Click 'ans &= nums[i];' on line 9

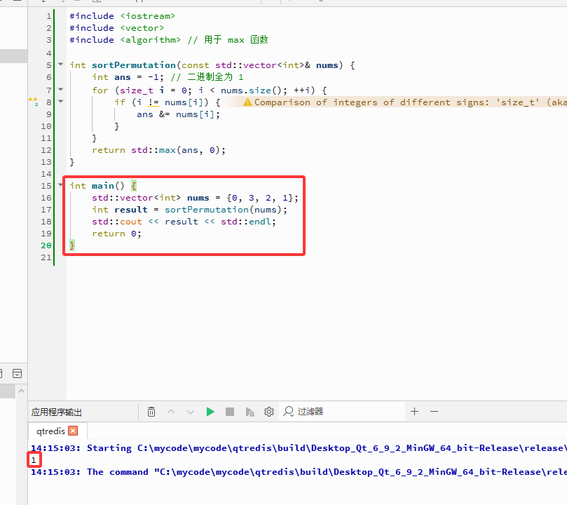click(x=178, y=114)
